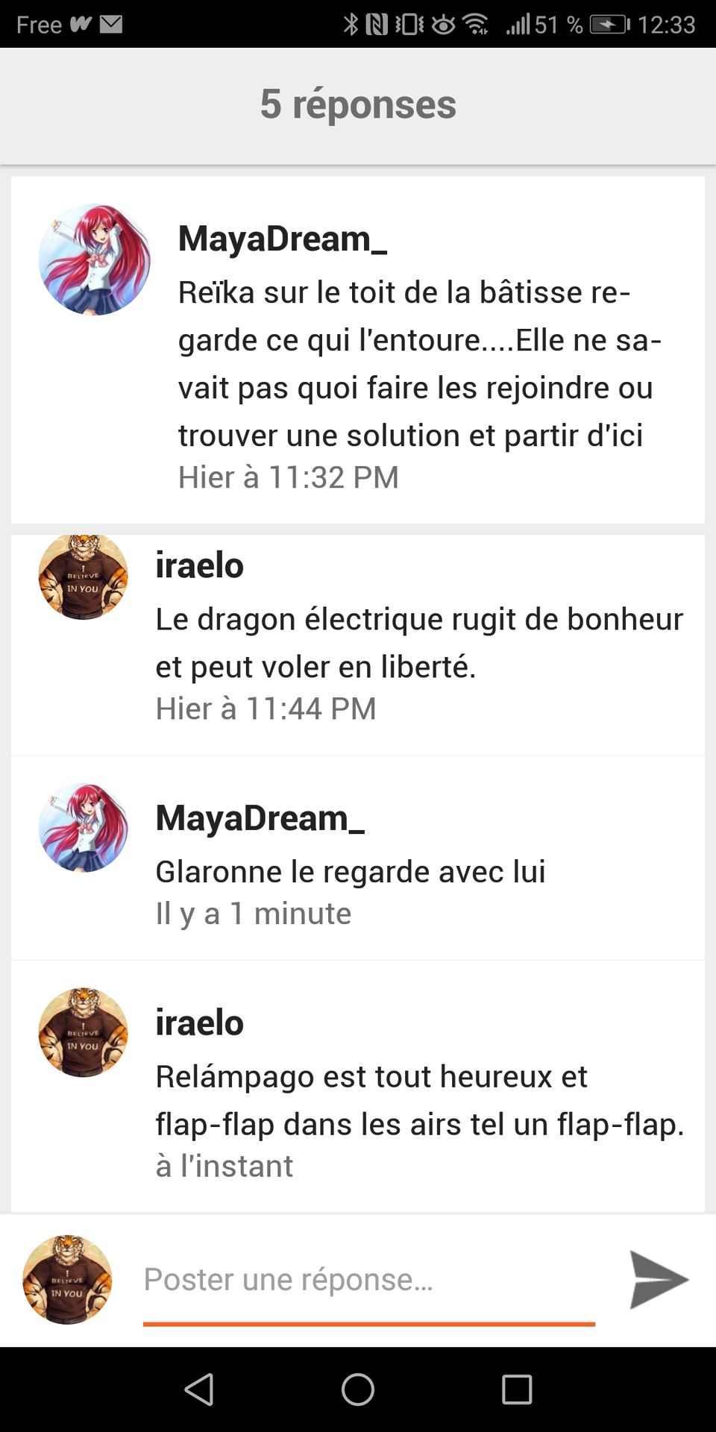Tap the Android home circle button
716x1432 pixels.
358,1389
